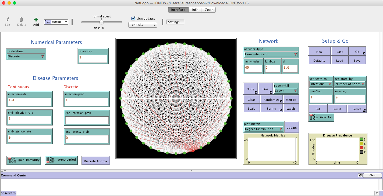Click the speed slider handle
This screenshot has width=383, height=196.
pos(101,22)
